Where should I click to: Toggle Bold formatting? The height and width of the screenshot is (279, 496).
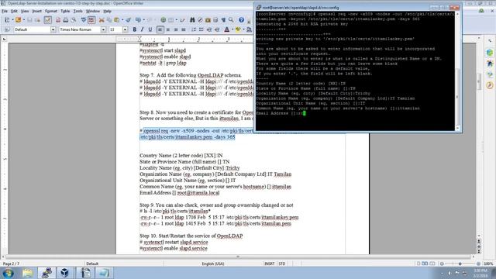134,29
